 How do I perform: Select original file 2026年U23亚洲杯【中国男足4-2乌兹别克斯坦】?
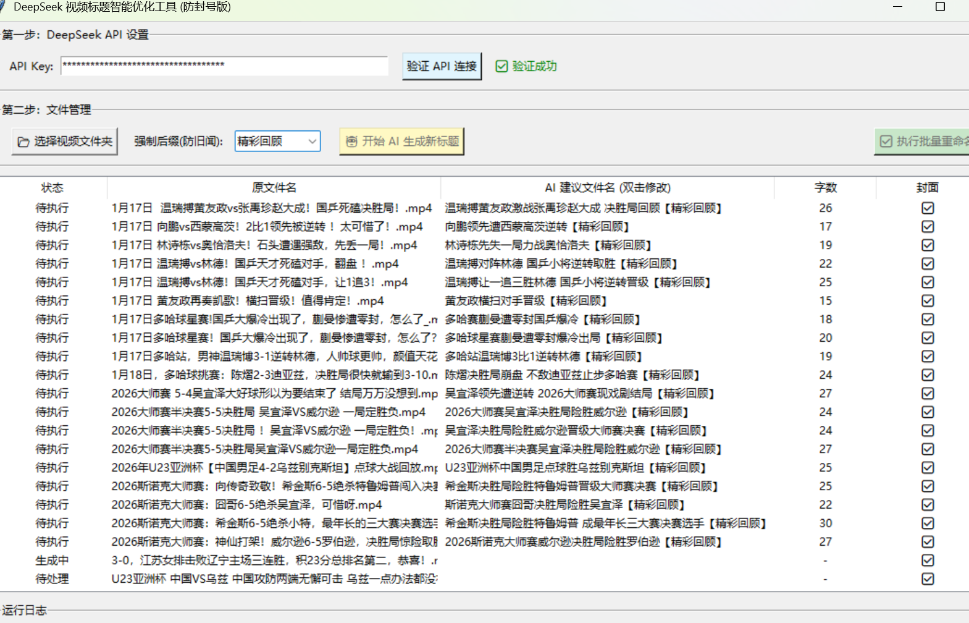point(274,468)
